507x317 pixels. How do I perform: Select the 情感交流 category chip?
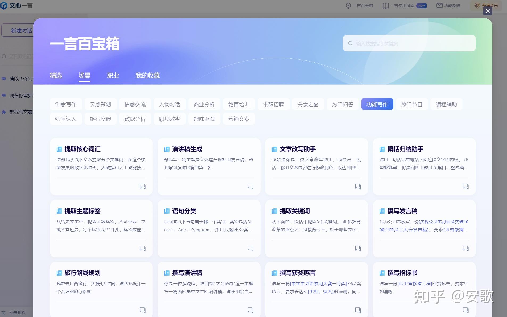click(x=135, y=104)
